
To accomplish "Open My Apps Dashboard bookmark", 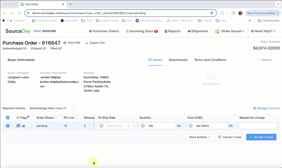I will point(149,21).
